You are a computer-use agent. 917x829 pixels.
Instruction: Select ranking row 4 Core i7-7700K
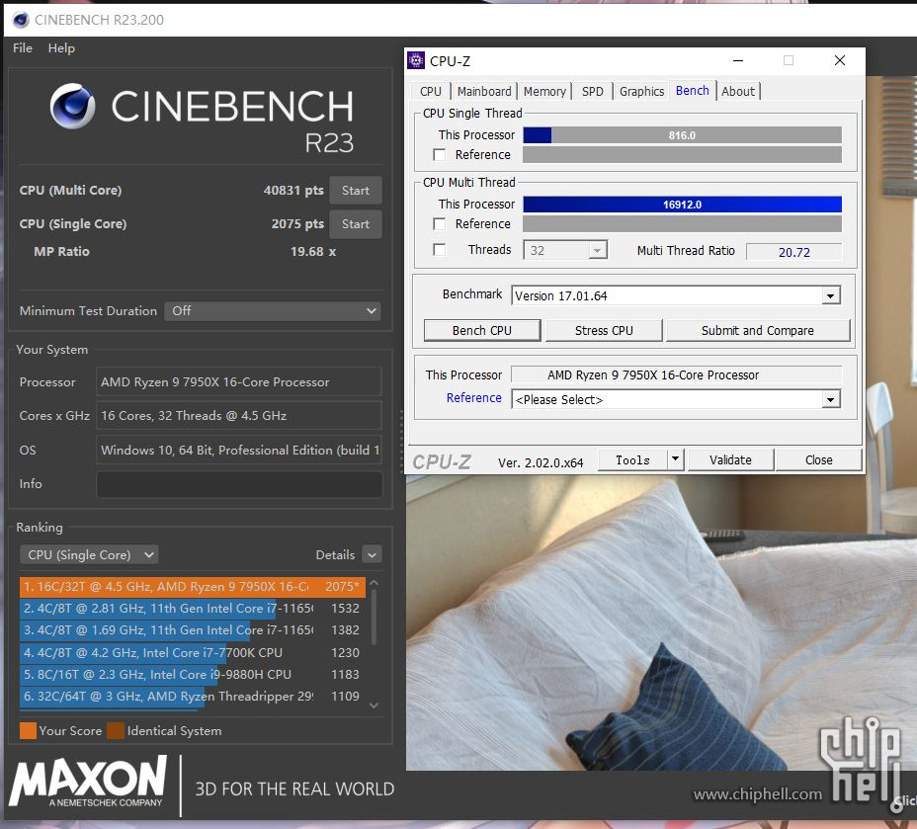point(193,652)
